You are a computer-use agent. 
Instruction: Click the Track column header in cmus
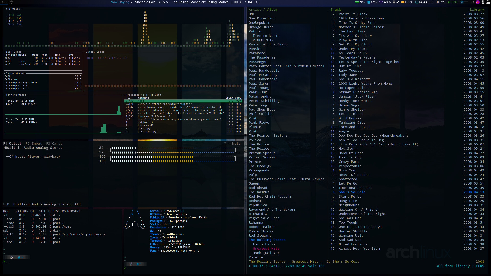coord(336,10)
